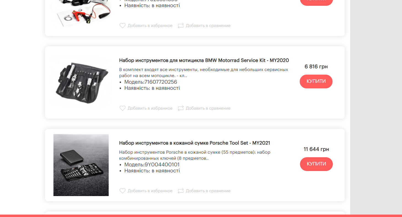Image resolution: width=402 pixels, height=217 pixels.
Task: Open jumper cables product thumbnail at top
Action: coord(81,13)
